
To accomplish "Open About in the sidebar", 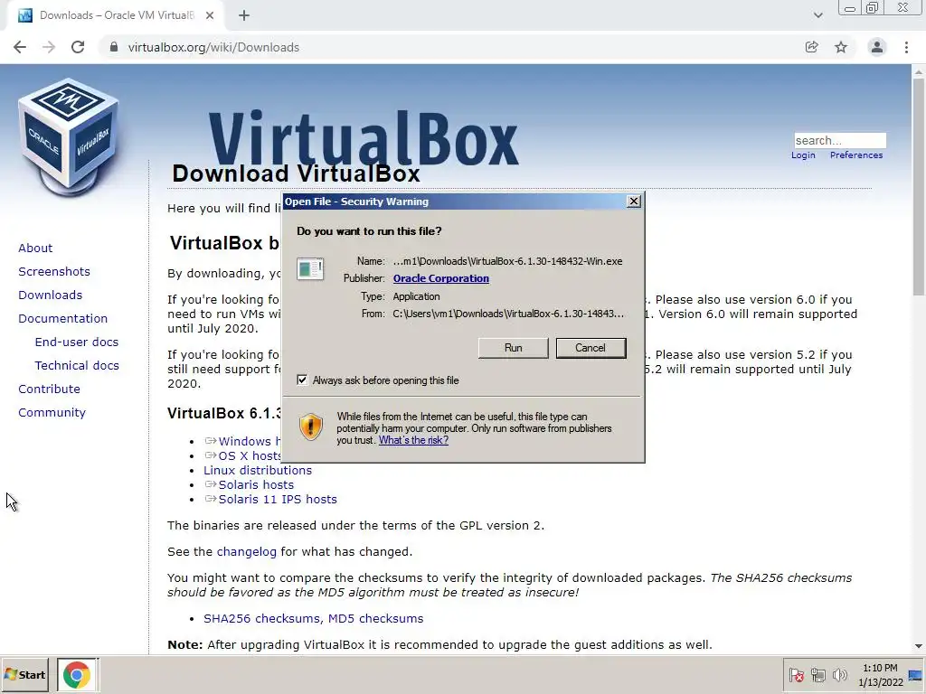I will coord(35,248).
